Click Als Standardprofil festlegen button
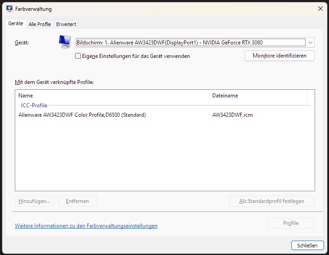Screen dimensions: 329x255 [x=272, y=201]
